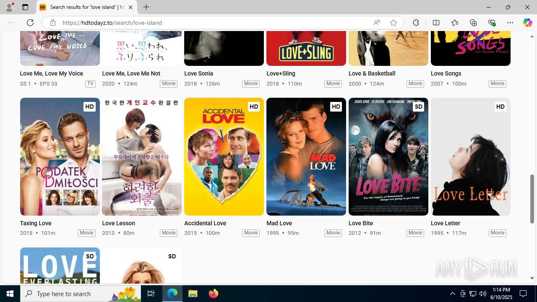This screenshot has height=302, width=537.
Task: Click the Taxing Love title link
Action: point(36,223)
